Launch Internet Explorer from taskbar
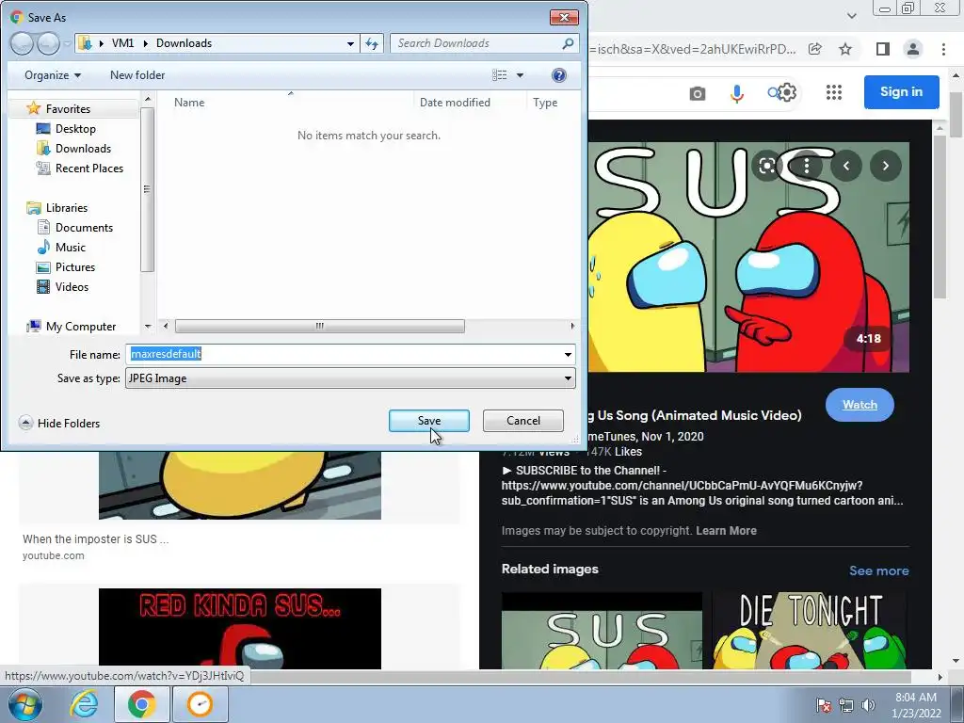The height and width of the screenshot is (723, 964). (84, 704)
